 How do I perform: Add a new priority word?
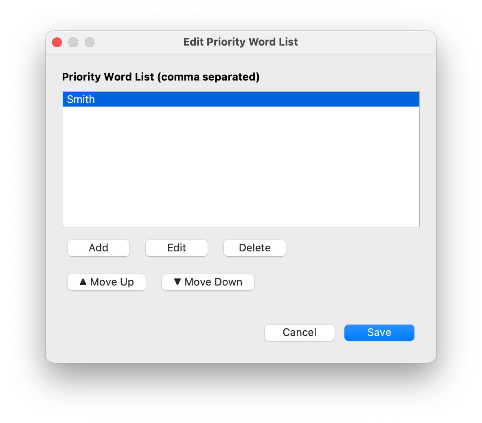[x=99, y=248]
